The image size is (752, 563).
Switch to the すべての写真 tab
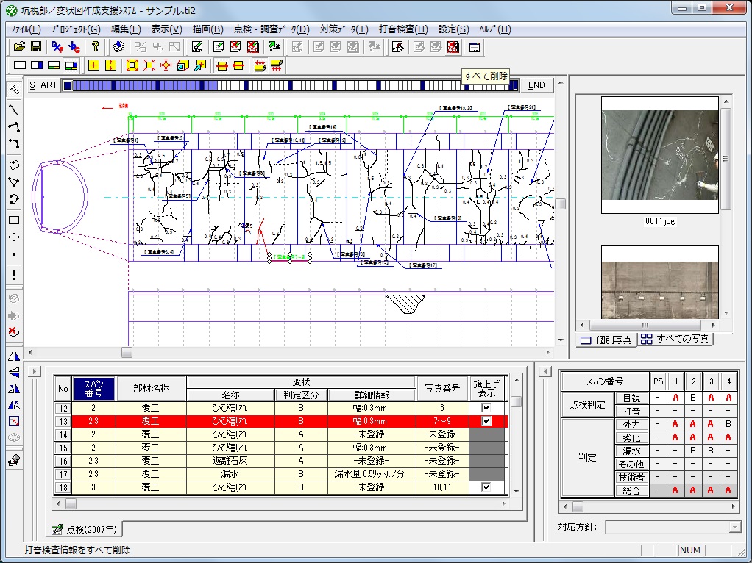675,340
